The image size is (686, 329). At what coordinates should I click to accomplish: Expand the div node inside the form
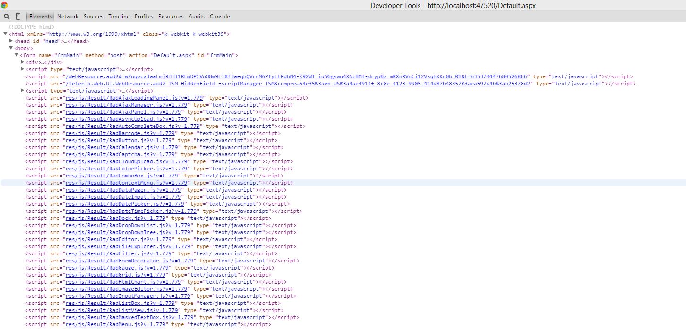click(22, 62)
